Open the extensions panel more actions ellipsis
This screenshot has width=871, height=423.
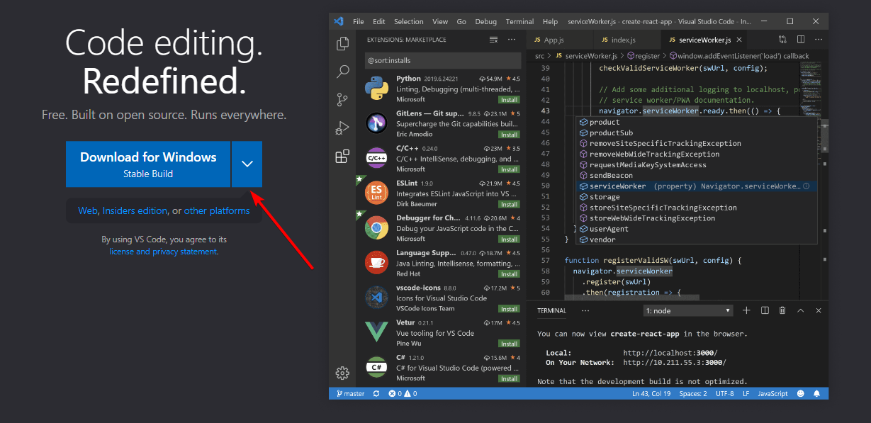point(512,40)
